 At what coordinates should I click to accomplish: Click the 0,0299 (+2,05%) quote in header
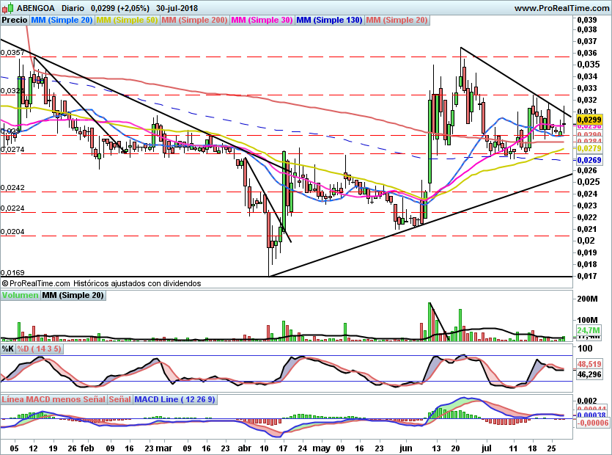click(x=119, y=8)
